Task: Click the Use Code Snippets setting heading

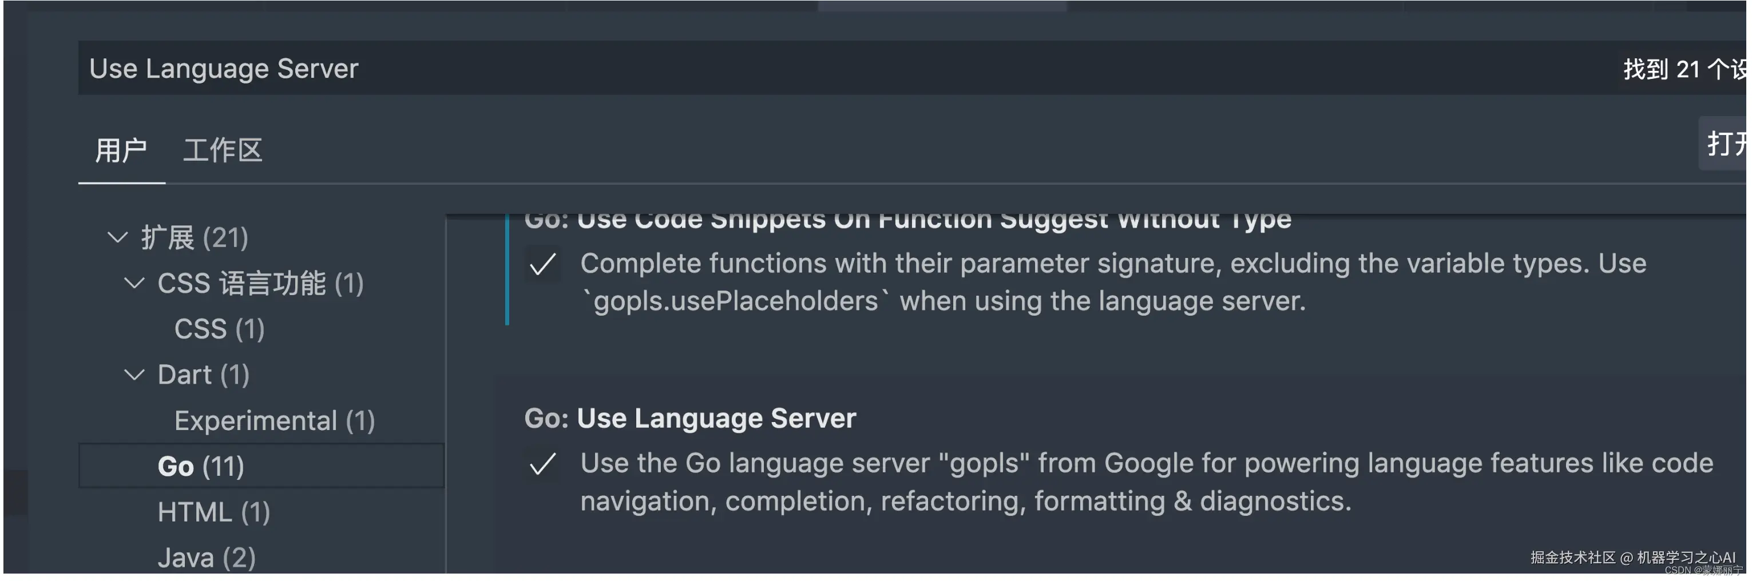Action: coord(907,221)
